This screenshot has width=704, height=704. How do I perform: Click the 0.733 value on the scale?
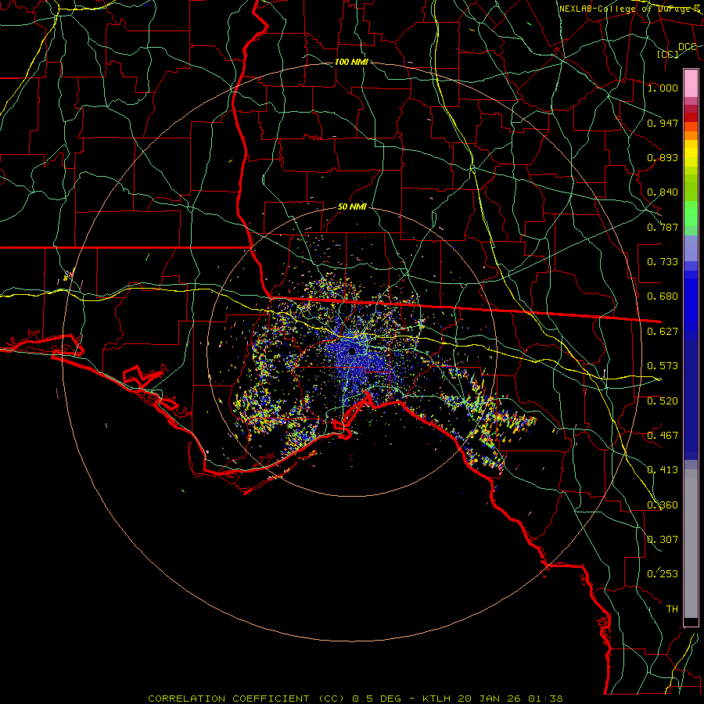tap(663, 262)
